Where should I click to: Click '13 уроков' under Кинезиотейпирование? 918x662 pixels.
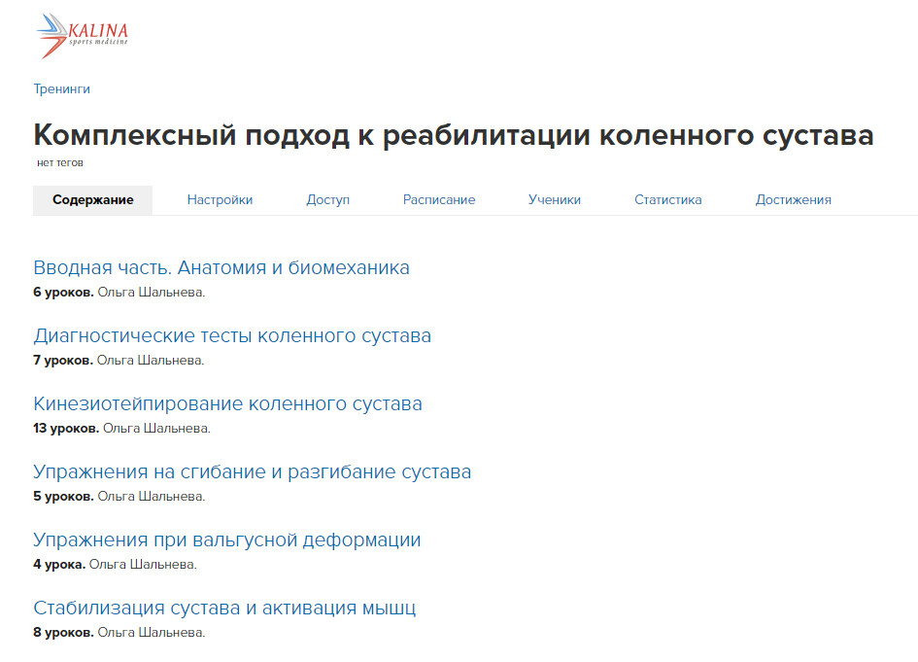66,429
